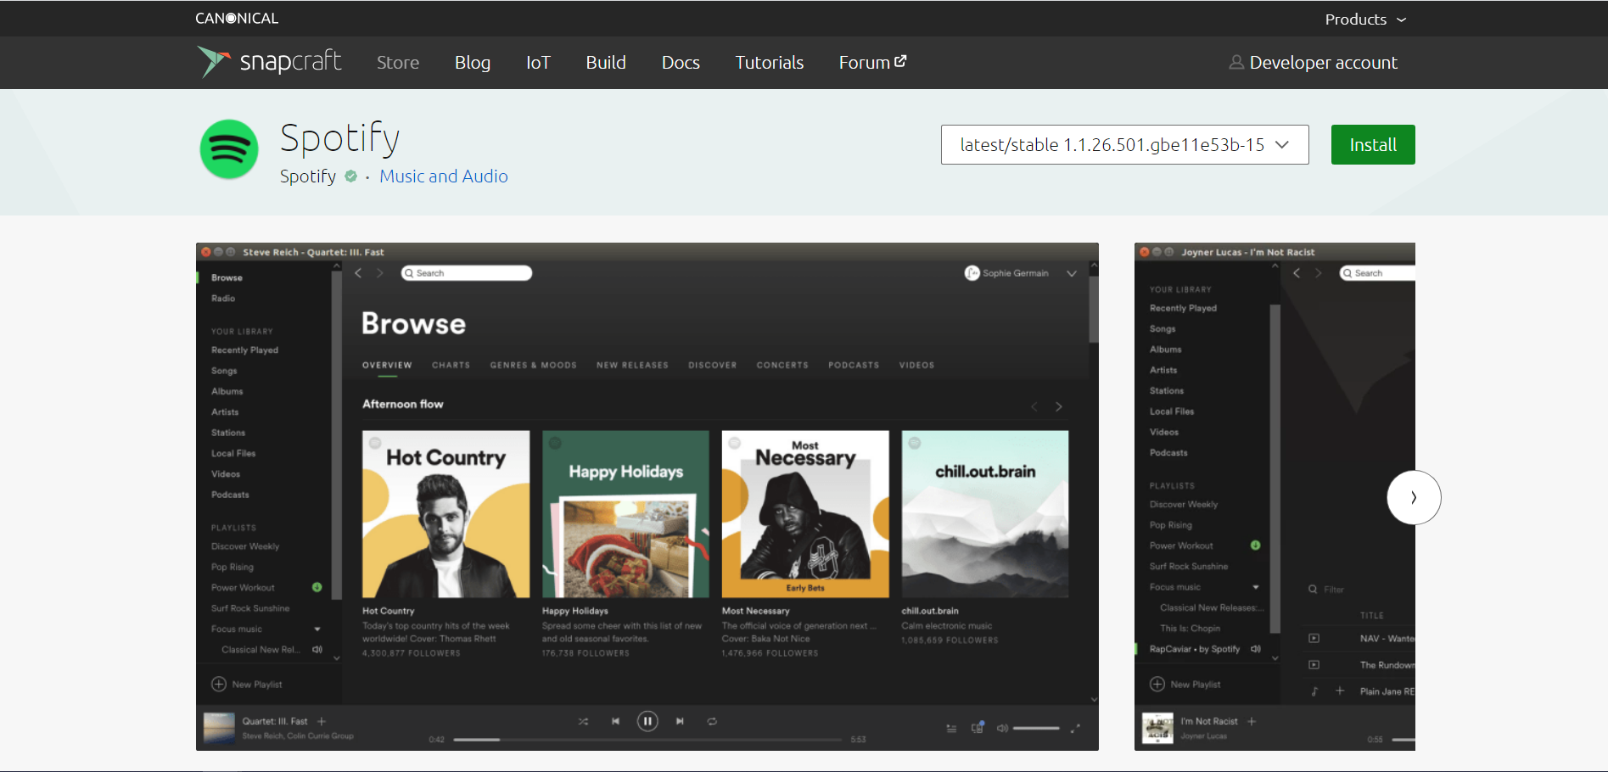Go to the Blog page

coord(473,63)
